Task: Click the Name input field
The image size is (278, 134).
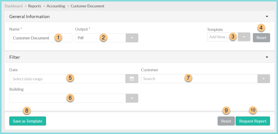Action: (41, 38)
